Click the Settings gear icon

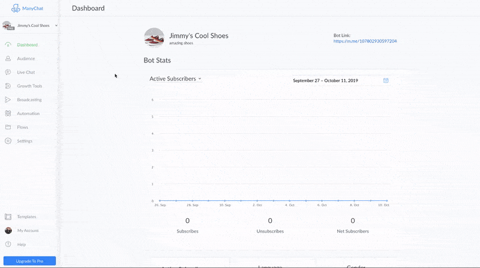click(x=8, y=141)
